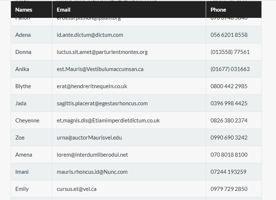Select the name Adena
Screen dimensions: 276x200
pos(23,35)
